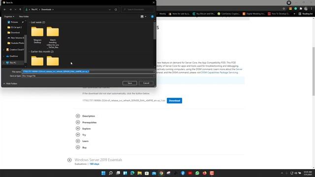Go back in the Save As dialog
Image resolution: width=315 pixels, height=177 pixels.
[5, 9]
